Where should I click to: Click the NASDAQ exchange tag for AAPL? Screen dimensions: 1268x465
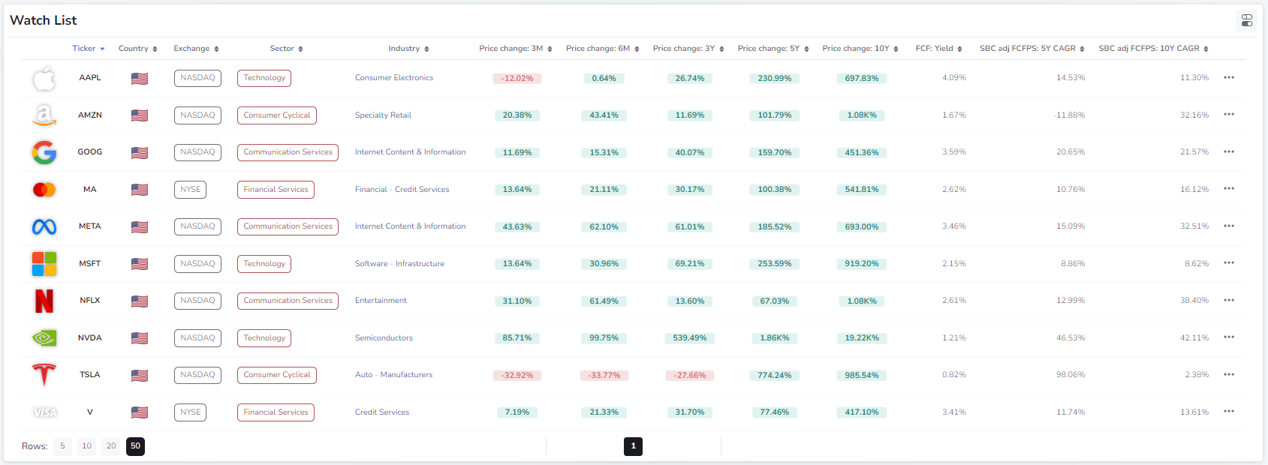[197, 78]
